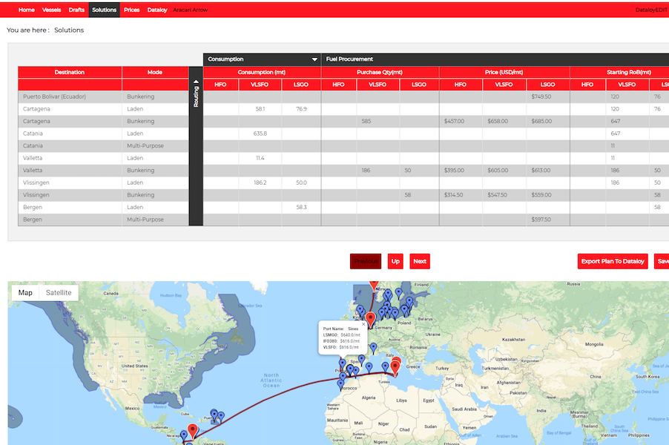Click the 186.2 VLSFO consumption value
This screenshot has width=669, height=445.
coord(260,182)
